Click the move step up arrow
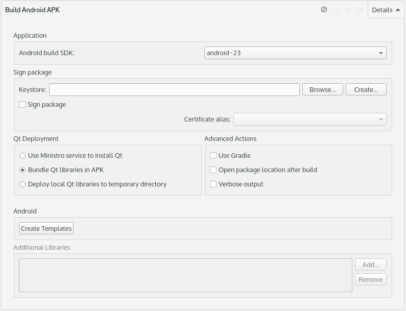 337,10
